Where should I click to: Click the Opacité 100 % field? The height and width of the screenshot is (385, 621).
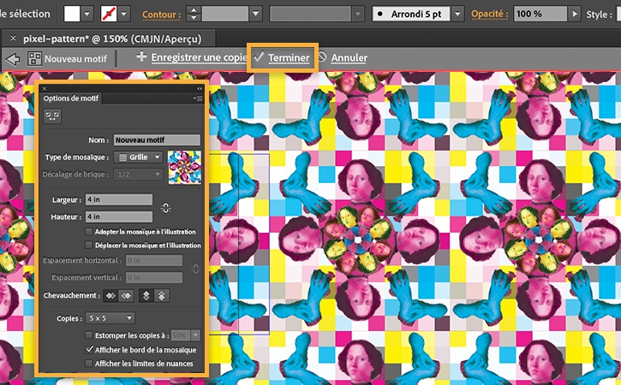540,14
